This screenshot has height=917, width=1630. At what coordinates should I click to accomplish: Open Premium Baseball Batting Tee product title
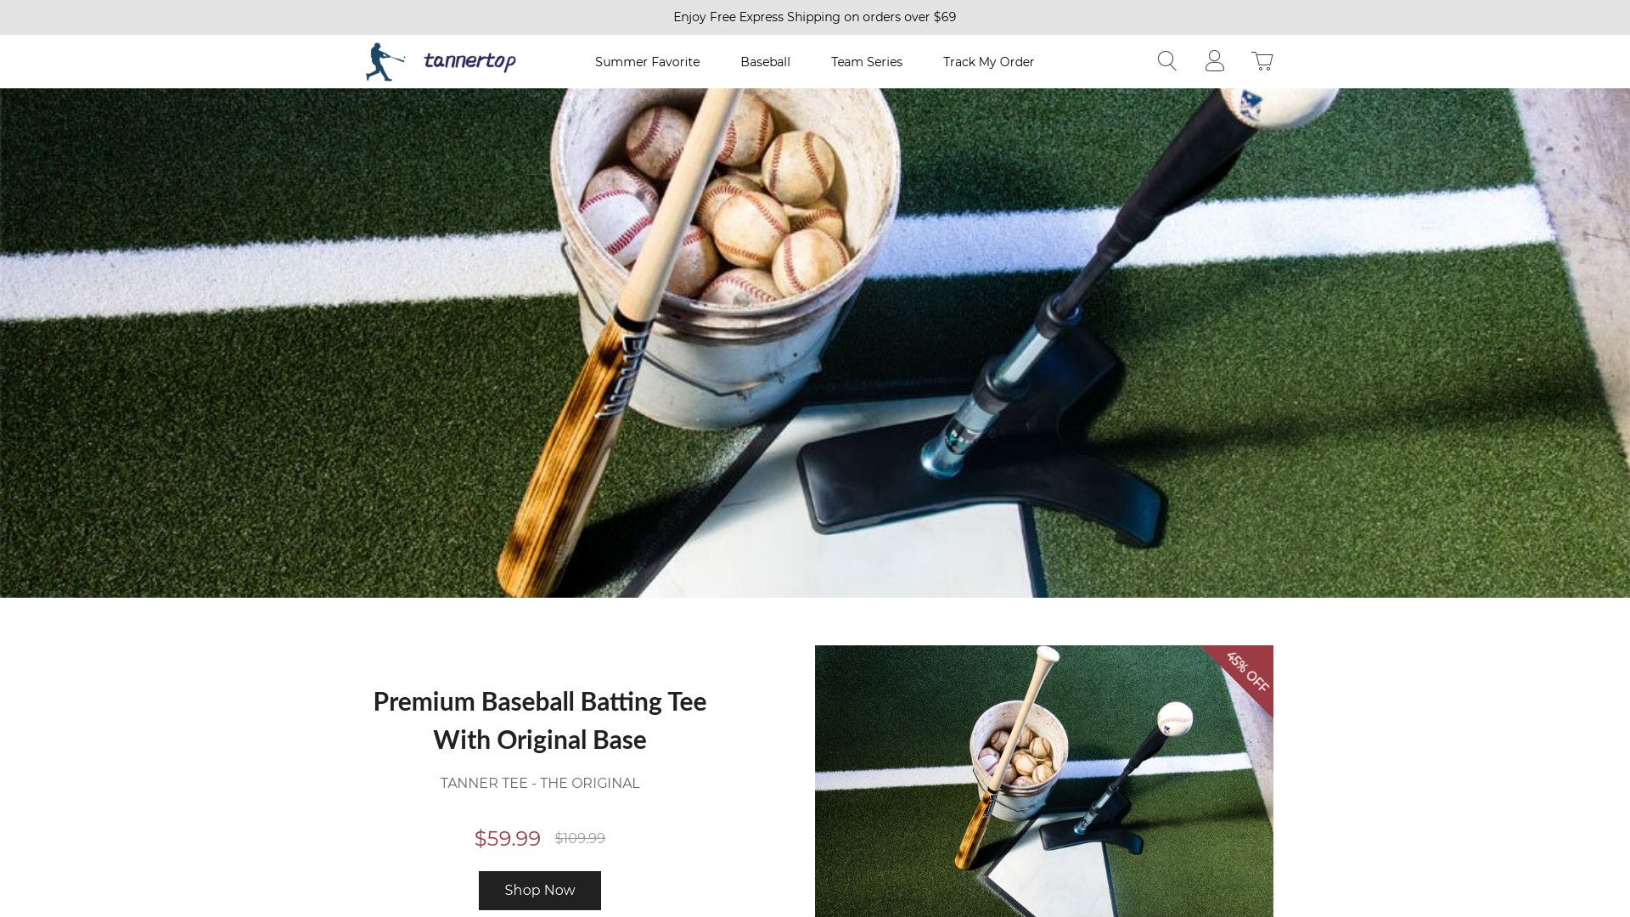point(540,720)
